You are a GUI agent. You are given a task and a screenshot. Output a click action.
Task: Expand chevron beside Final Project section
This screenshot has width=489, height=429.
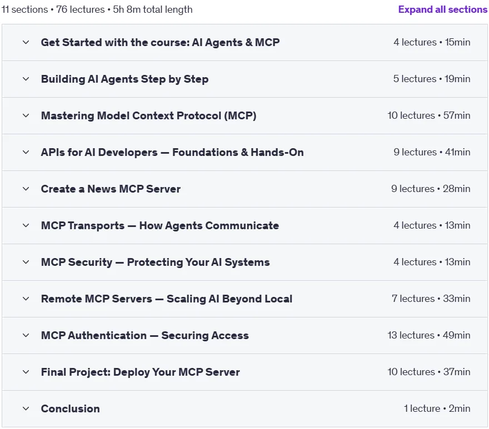(x=26, y=372)
